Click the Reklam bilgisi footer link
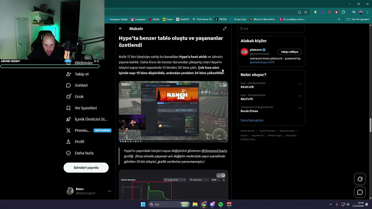The image size is (372, 209). tap(275, 136)
